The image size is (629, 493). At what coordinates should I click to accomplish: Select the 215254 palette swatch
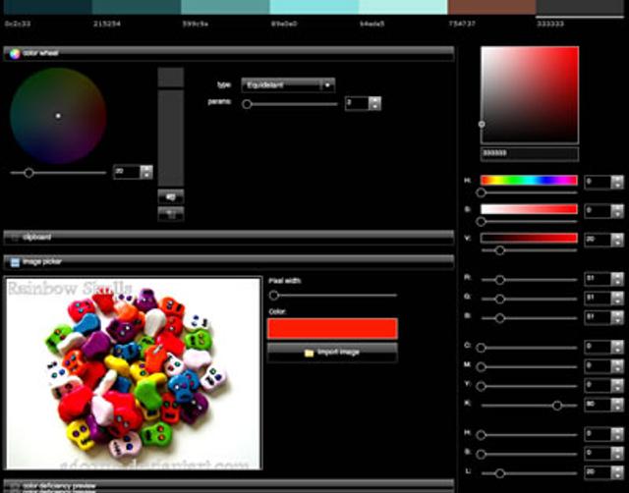point(137,7)
